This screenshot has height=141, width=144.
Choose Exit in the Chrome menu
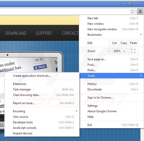click(x=112, y=125)
